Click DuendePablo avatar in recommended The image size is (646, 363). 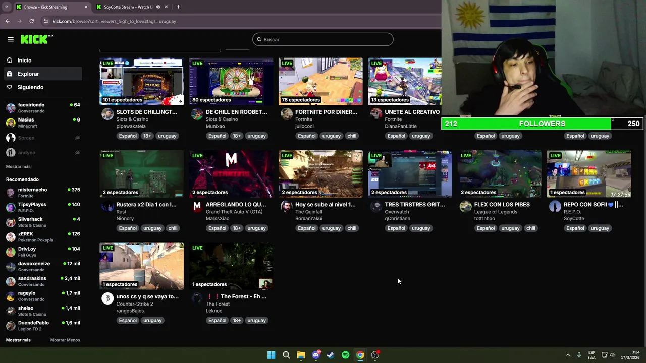tap(11, 326)
